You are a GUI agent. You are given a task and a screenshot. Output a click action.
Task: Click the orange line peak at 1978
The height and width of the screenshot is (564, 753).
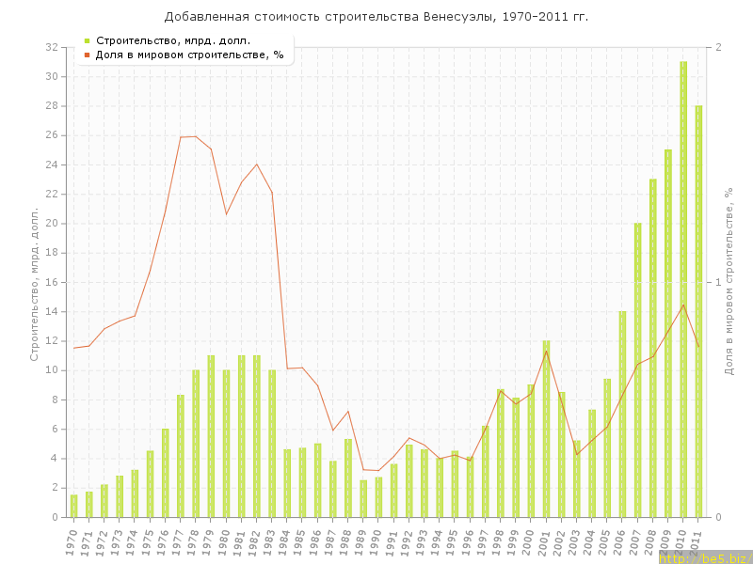(x=196, y=136)
